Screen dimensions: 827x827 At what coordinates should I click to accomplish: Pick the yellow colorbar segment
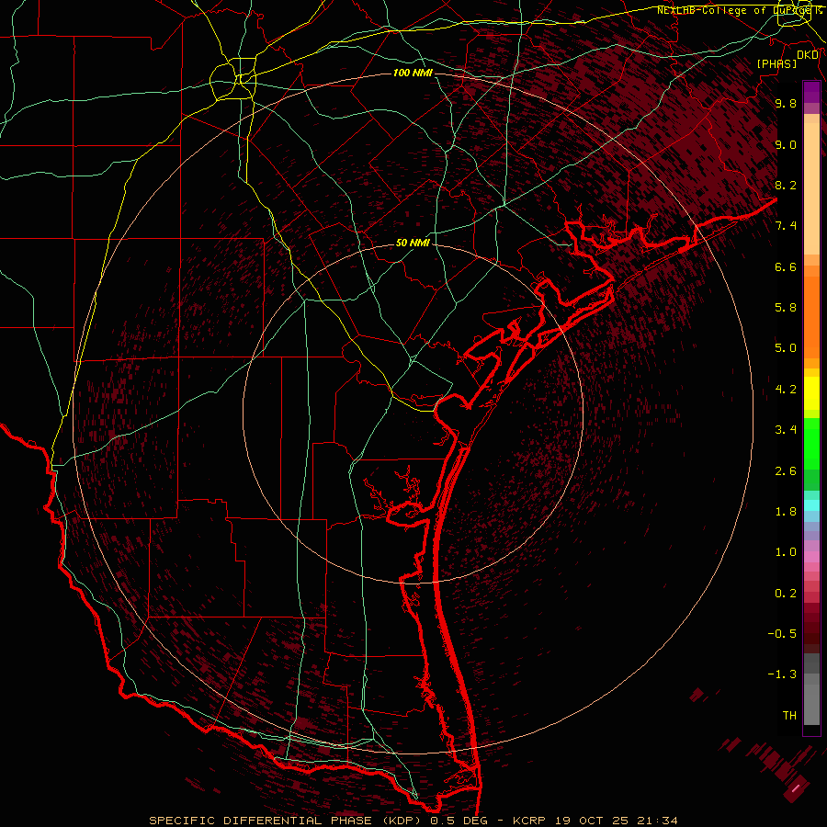tap(811, 393)
